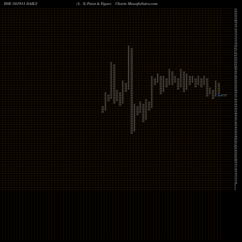Click the "Charts MunafaSutra.com" text
The height and width of the screenshot is (242, 242).
136,4
